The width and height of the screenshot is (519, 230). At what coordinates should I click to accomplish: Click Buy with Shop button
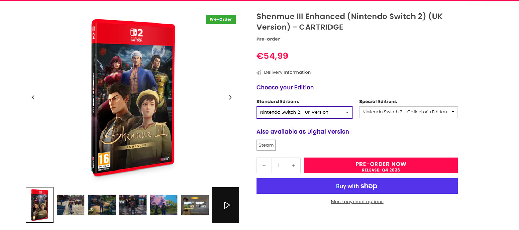coord(357,186)
